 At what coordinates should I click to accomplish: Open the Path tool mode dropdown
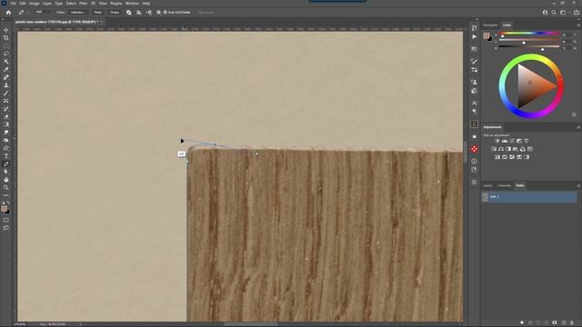[x=45, y=12]
